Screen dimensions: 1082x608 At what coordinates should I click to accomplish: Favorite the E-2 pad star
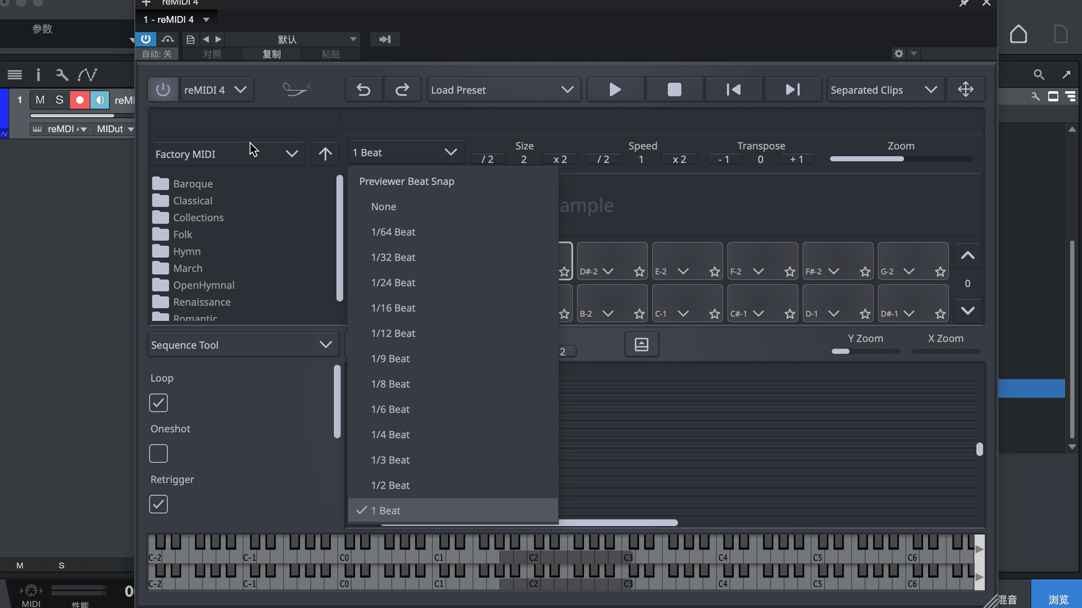coord(715,272)
